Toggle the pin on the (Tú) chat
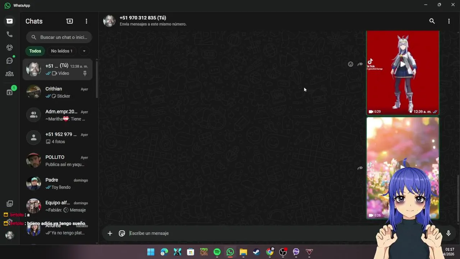 85,73
